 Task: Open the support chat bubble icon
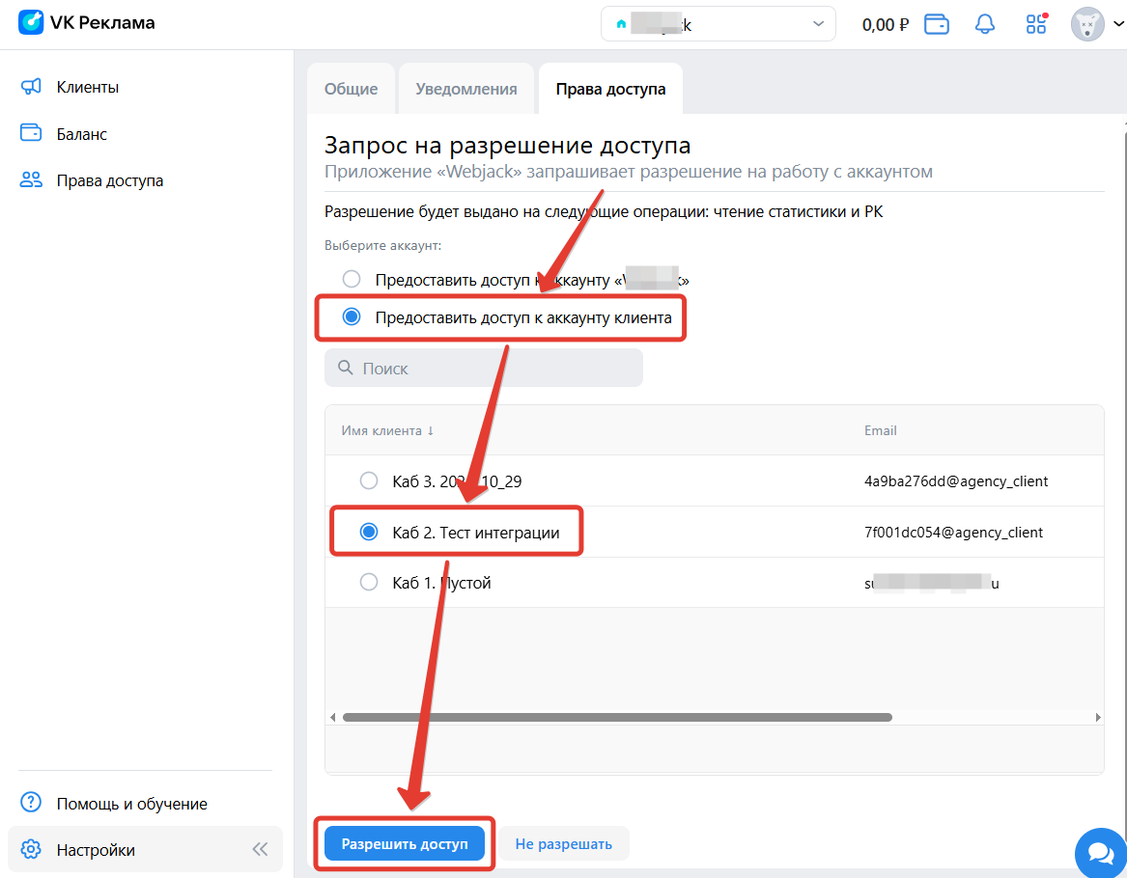(x=1100, y=853)
